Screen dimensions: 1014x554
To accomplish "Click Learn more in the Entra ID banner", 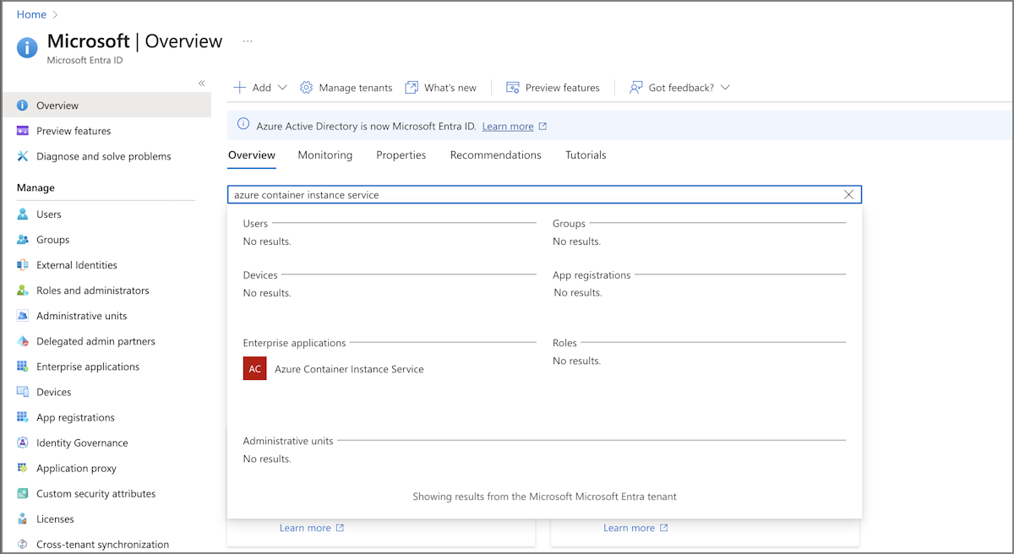I will tap(508, 126).
